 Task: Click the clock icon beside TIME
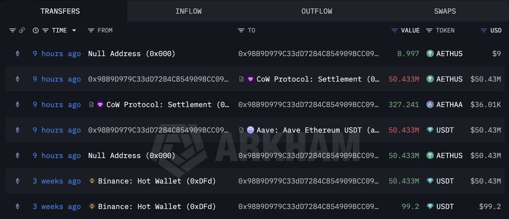(36, 30)
